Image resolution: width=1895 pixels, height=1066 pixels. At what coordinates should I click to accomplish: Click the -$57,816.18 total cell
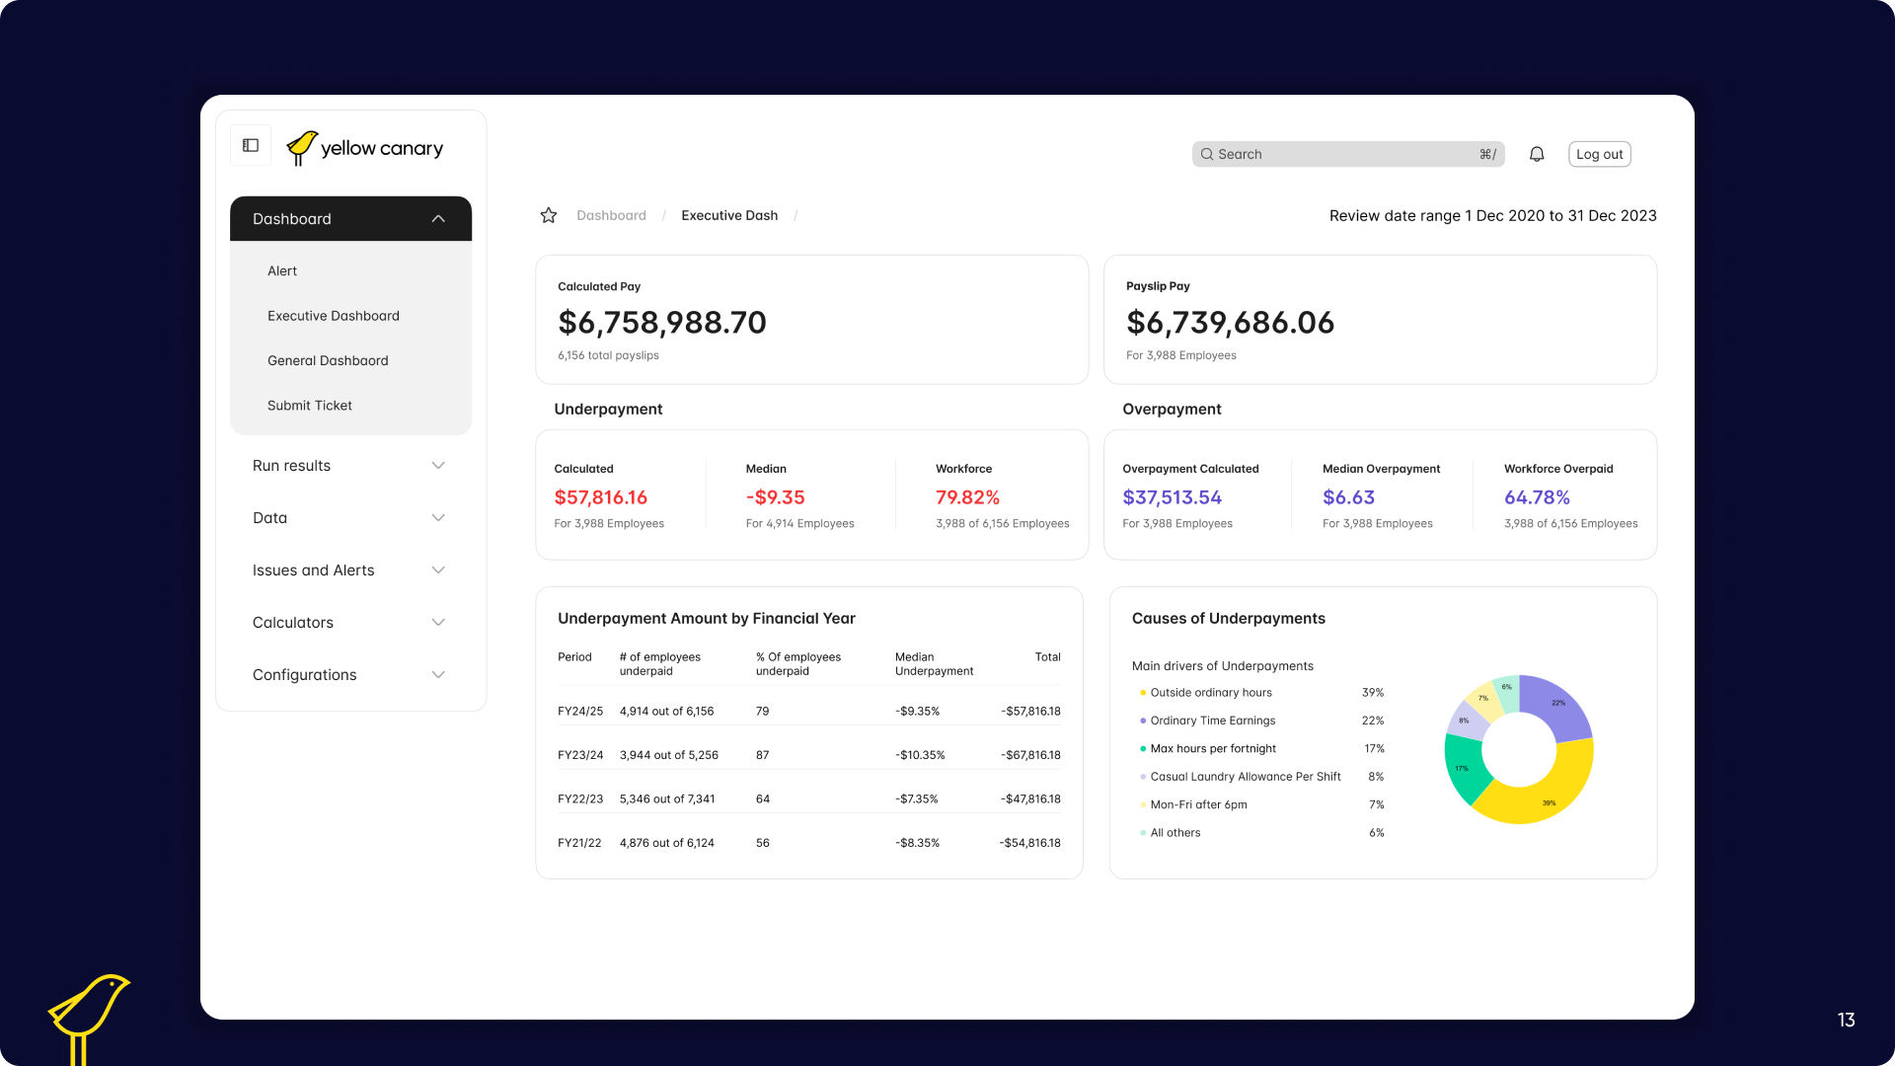(x=1030, y=711)
